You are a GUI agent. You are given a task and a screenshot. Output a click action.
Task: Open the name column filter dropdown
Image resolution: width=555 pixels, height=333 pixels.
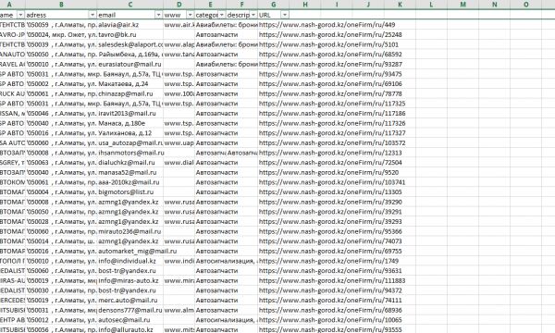pyautogui.click(x=20, y=15)
